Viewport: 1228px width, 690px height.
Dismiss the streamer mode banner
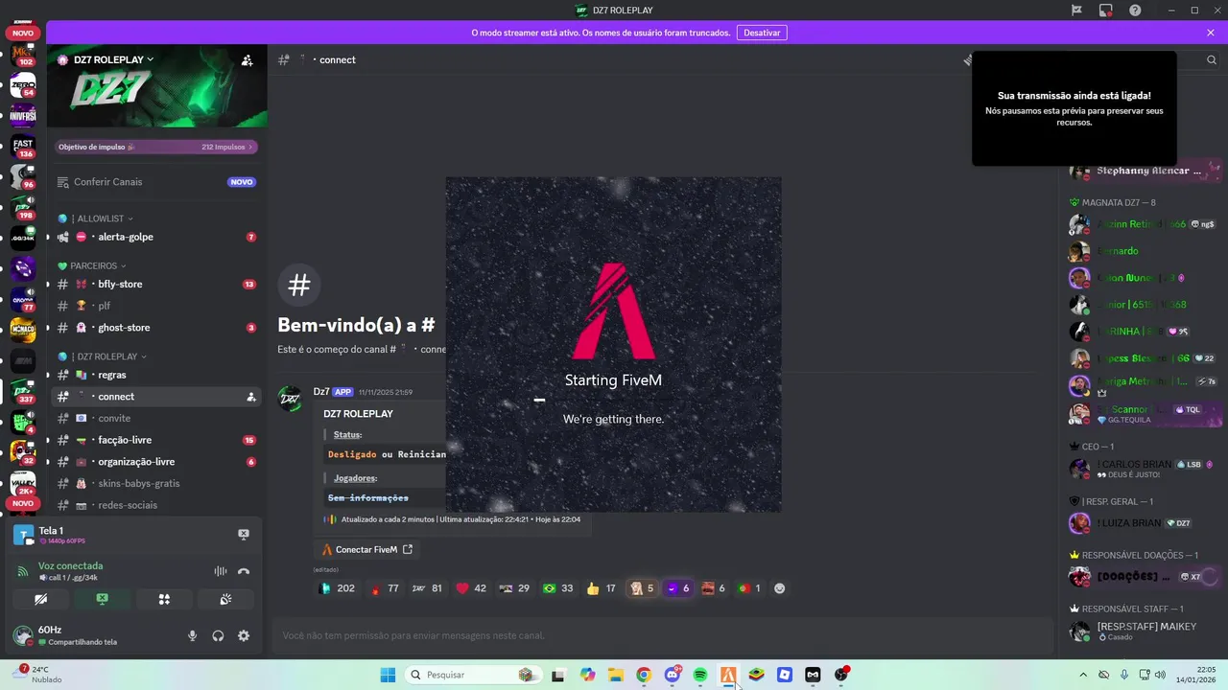(x=1211, y=33)
